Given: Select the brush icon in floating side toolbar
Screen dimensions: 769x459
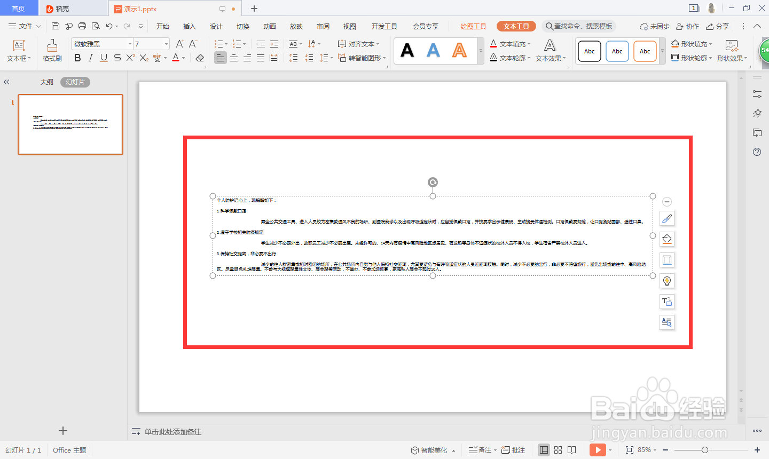Looking at the screenshot, I should [666, 218].
